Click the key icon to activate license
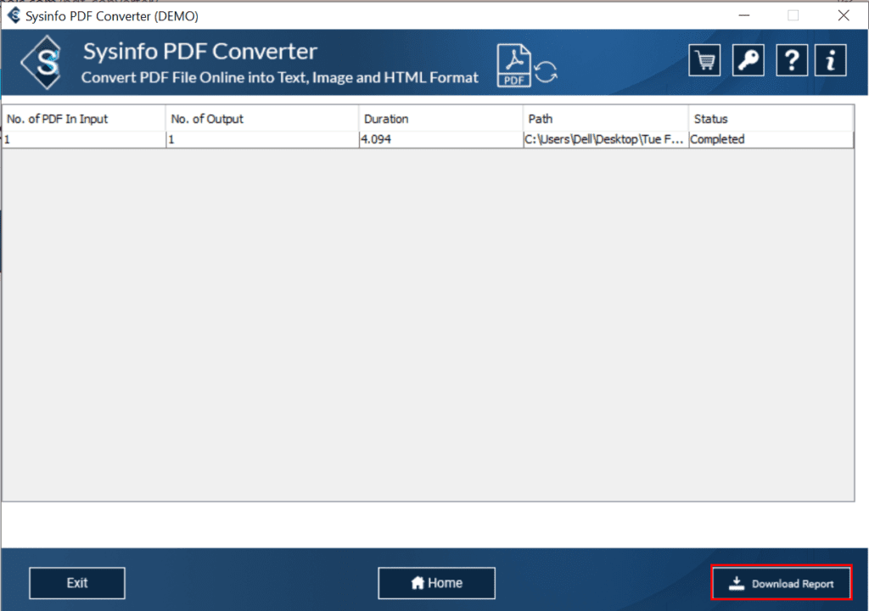869x611 pixels. point(748,59)
